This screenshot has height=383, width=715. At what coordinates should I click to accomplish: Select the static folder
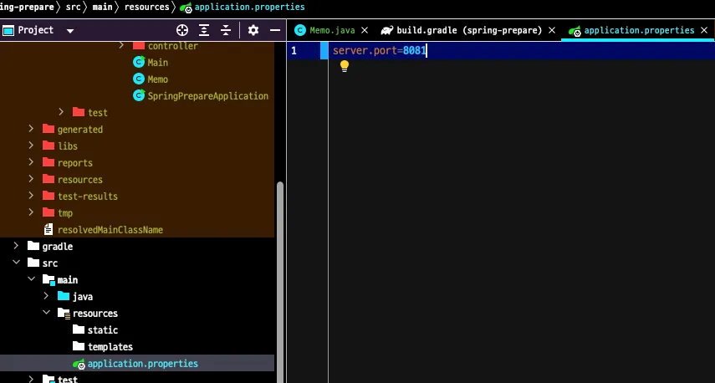point(103,330)
